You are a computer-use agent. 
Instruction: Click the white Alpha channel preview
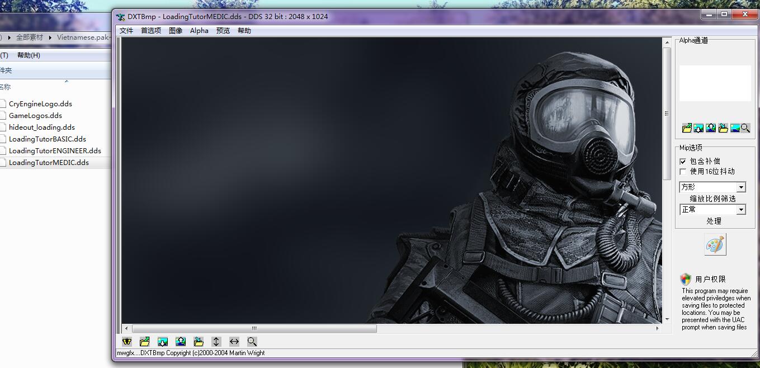(x=715, y=83)
